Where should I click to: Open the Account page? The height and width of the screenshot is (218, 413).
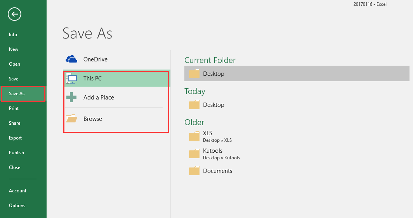tap(17, 191)
